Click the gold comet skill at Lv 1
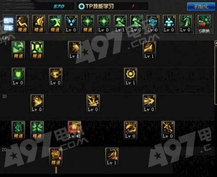217x177 pixels. 74,50
